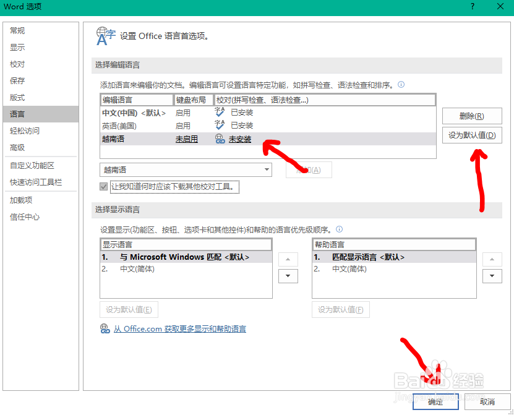Screen dimensions: 514x415
Task: Click the down arrow beside the 帮助语言 list
Action: coord(492,276)
